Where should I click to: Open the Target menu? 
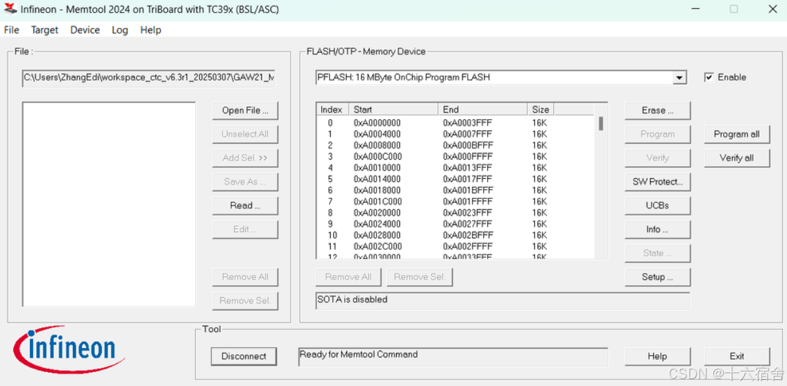pos(44,30)
